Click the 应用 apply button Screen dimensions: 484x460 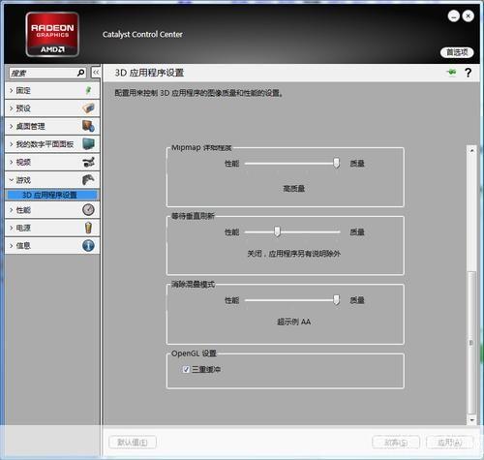[450, 443]
